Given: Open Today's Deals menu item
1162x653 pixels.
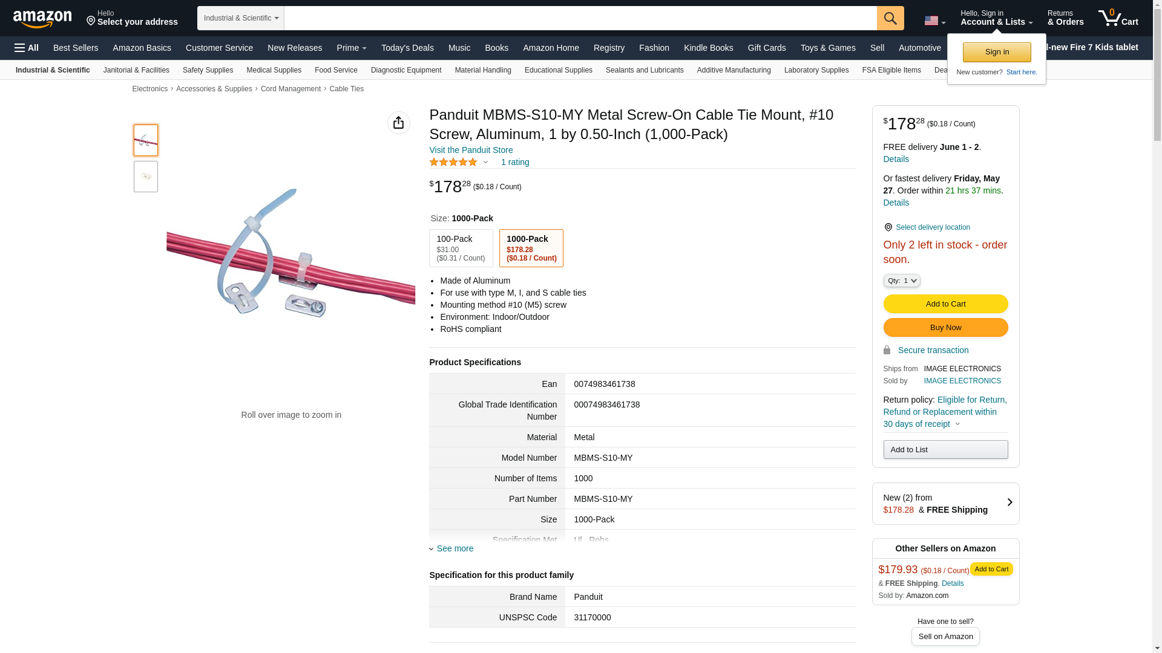Looking at the screenshot, I should [x=407, y=48].
